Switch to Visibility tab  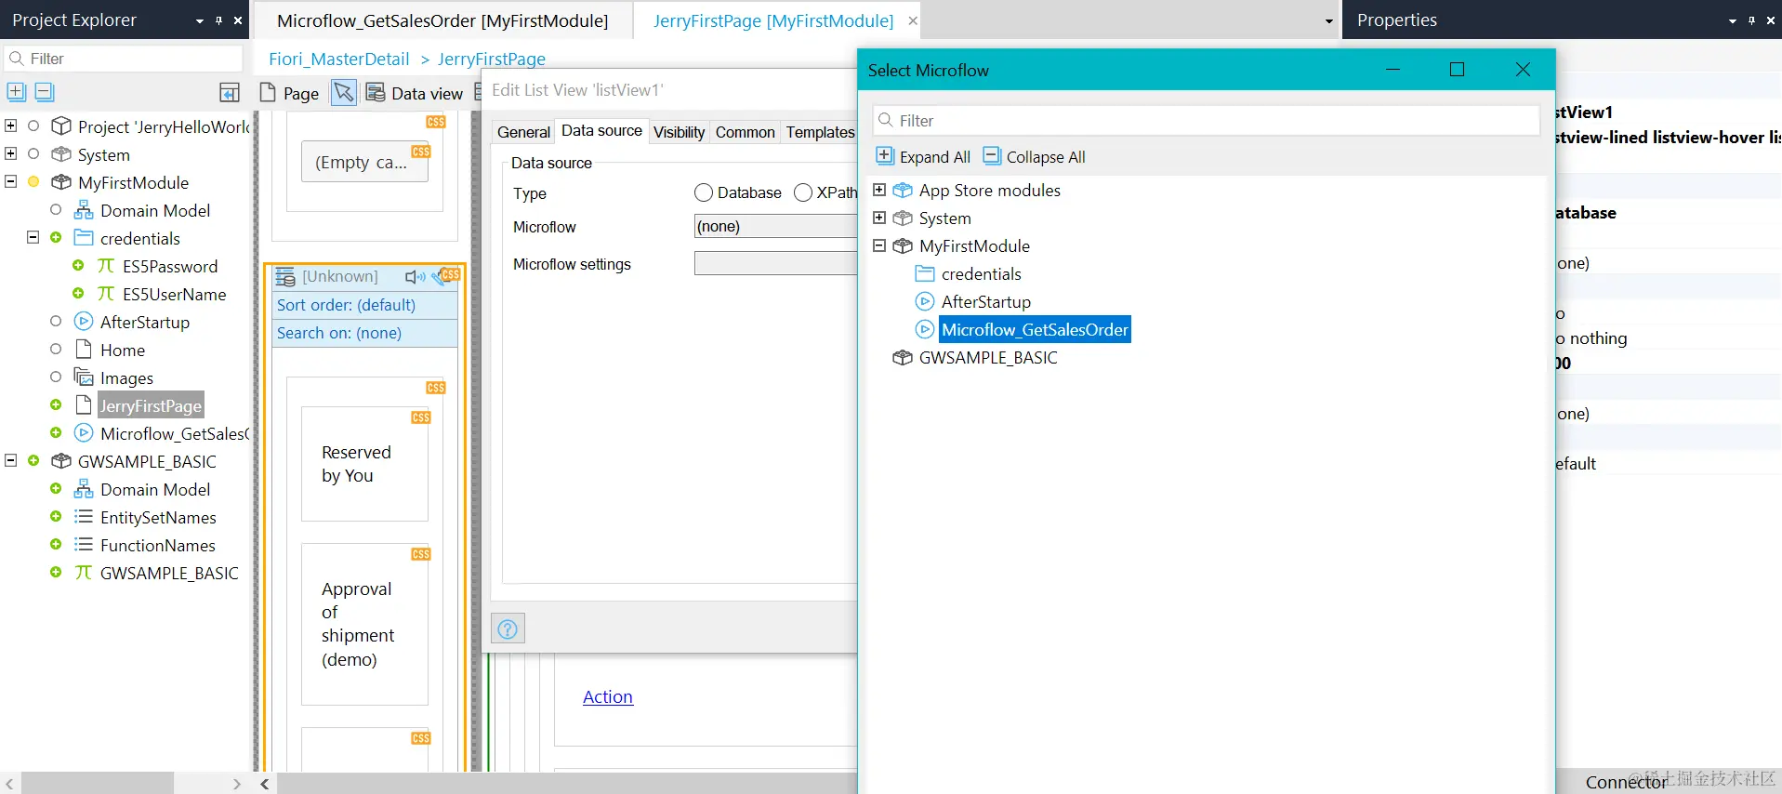pyautogui.click(x=679, y=132)
